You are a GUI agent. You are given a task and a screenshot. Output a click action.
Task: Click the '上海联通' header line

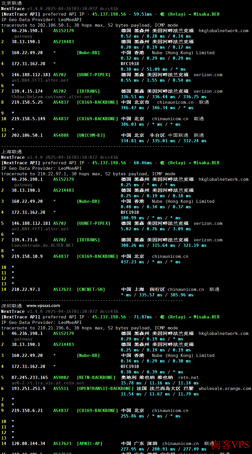tap(12, 152)
